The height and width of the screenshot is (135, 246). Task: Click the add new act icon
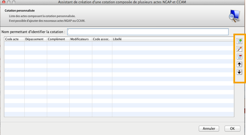tap(239, 41)
